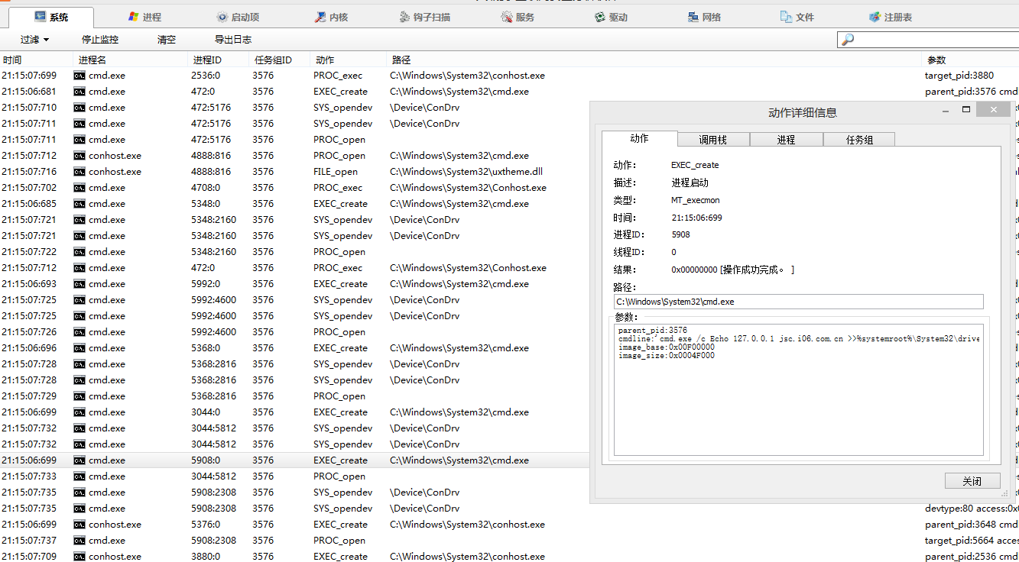Click the 路径 field showing C:\Windows\System32\cmd.exe
The image size is (1019, 562).
click(798, 302)
